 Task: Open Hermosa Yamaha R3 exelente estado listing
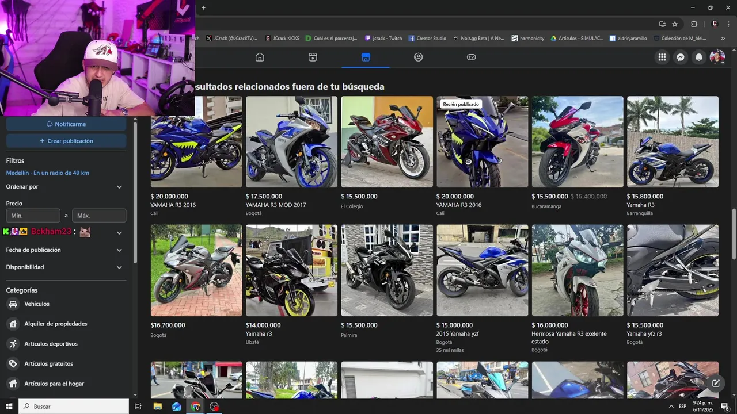(x=578, y=289)
